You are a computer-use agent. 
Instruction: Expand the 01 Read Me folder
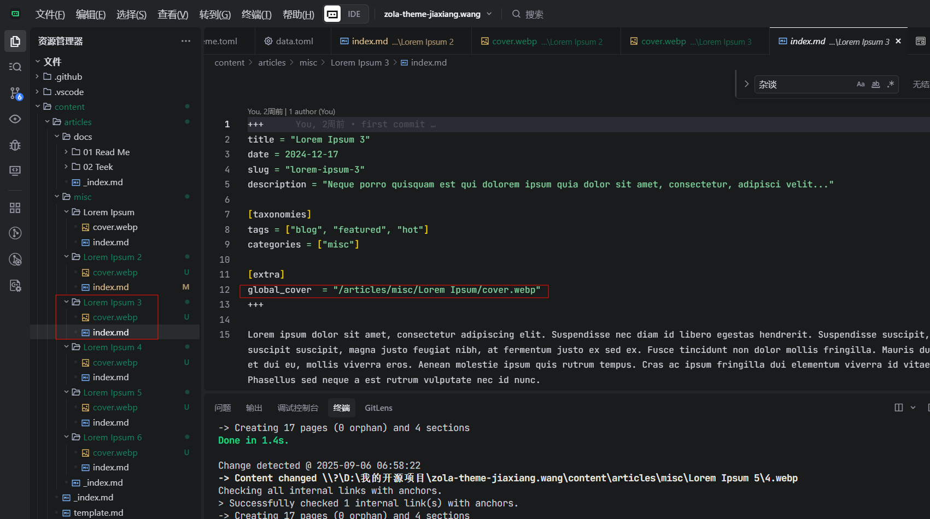pos(66,152)
